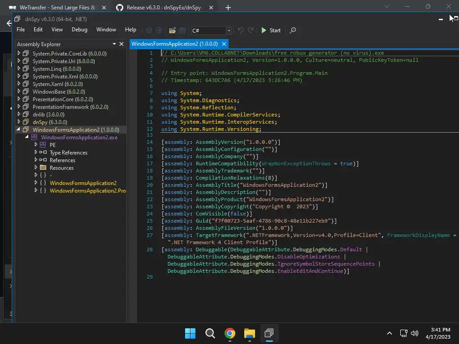Click AssemblyVersion on code line 14

point(219,142)
